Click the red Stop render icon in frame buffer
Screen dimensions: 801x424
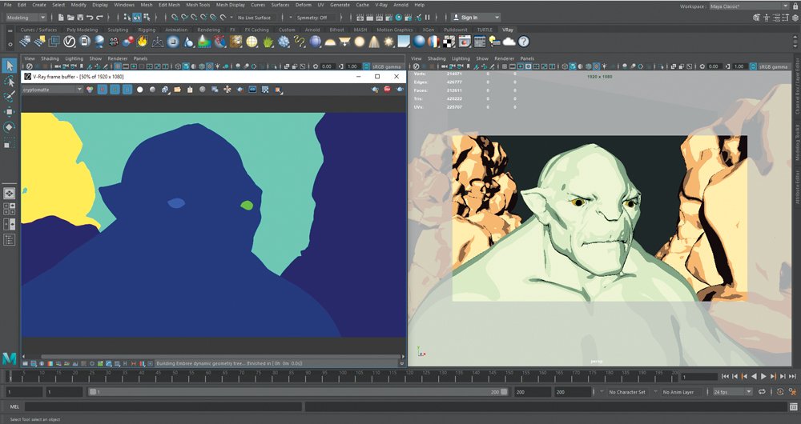(387, 90)
